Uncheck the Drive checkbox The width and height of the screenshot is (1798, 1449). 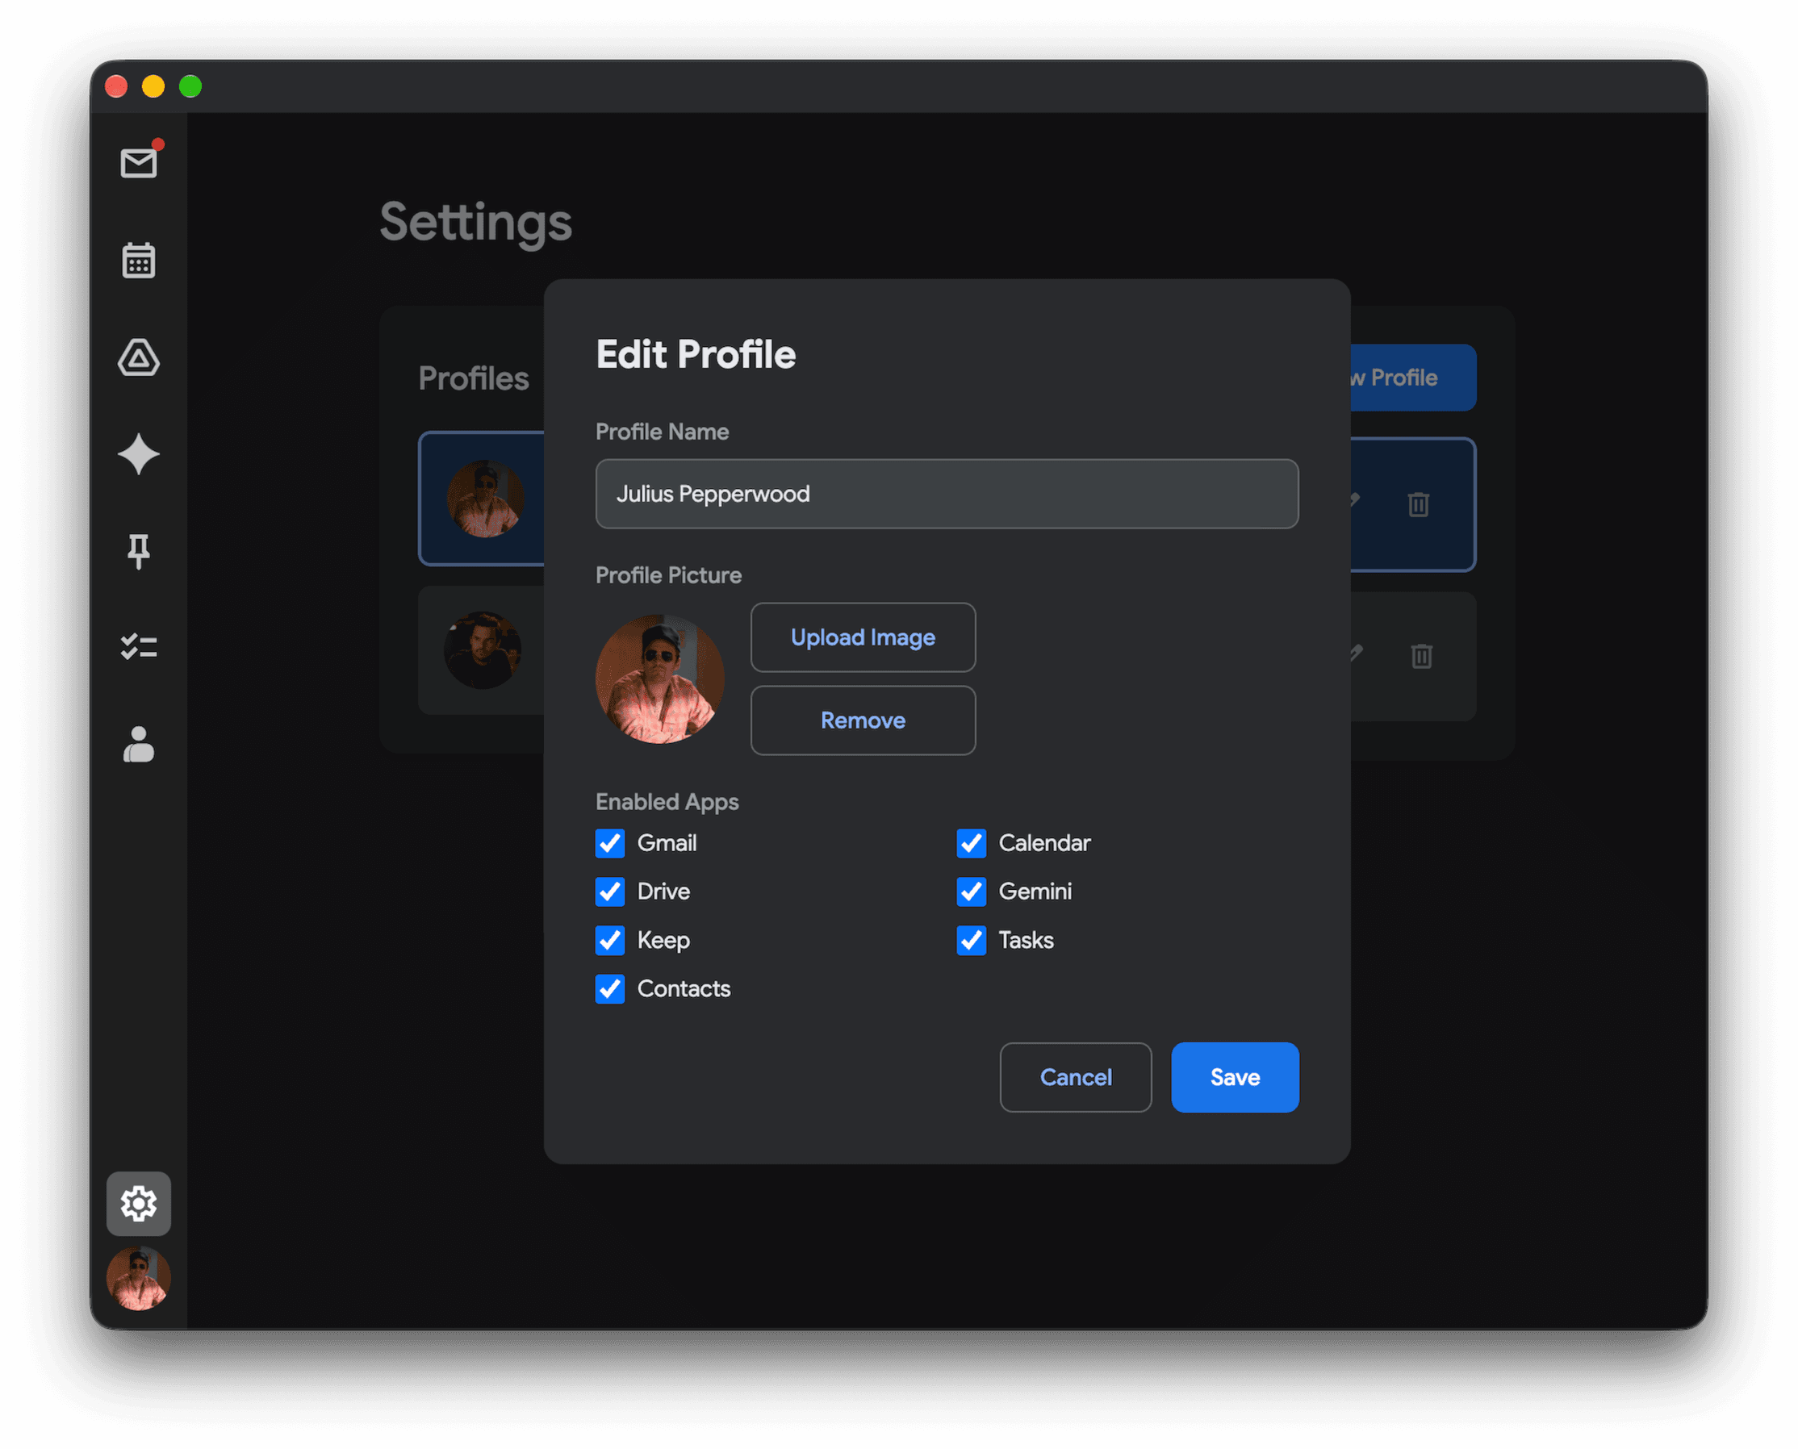pos(610,892)
